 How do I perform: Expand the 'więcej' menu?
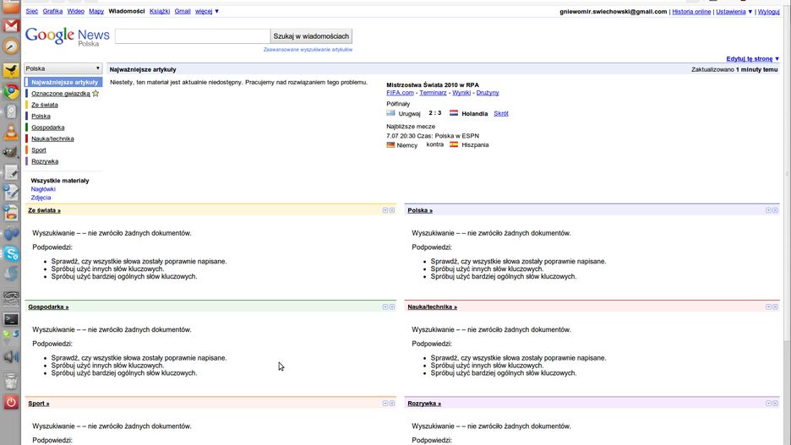[x=207, y=12]
